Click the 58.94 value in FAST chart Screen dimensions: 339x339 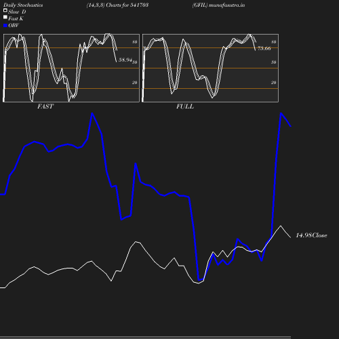tap(125, 60)
